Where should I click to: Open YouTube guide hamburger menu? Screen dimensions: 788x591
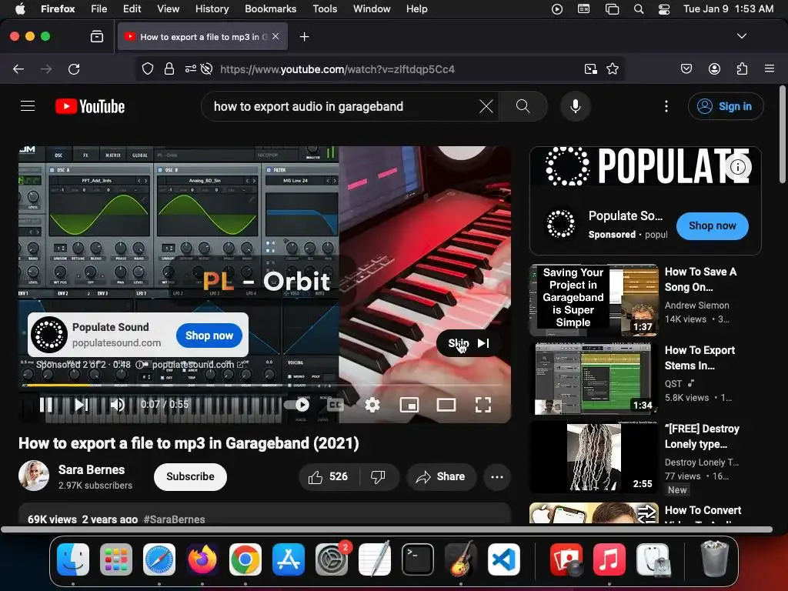pyautogui.click(x=28, y=106)
